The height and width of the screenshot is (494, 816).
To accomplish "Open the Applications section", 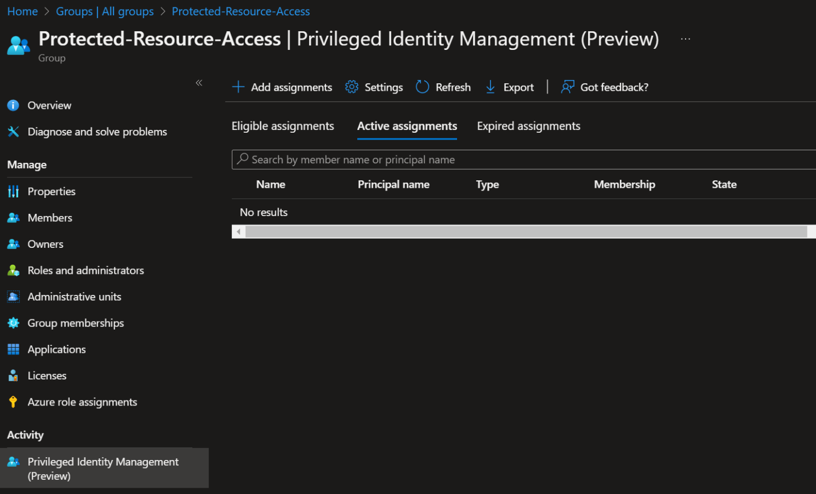I will (56, 349).
